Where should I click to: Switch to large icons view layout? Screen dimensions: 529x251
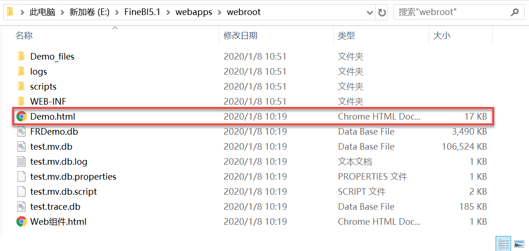click(519, 243)
